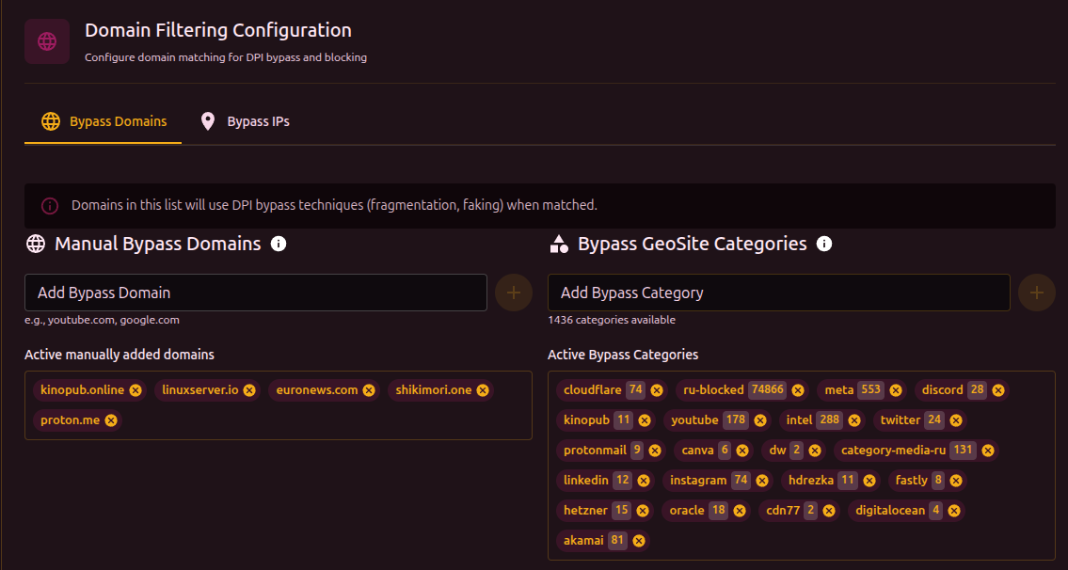The image size is (1068, 570).
Task: Delete the ru-blocked category chip
Action: (x=798, y=390)
